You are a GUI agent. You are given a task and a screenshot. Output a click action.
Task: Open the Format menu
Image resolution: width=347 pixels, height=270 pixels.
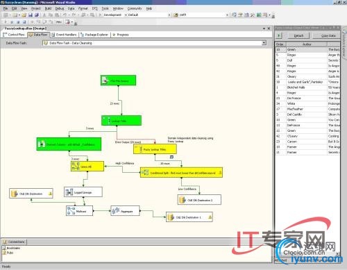[x=83, y=8]
